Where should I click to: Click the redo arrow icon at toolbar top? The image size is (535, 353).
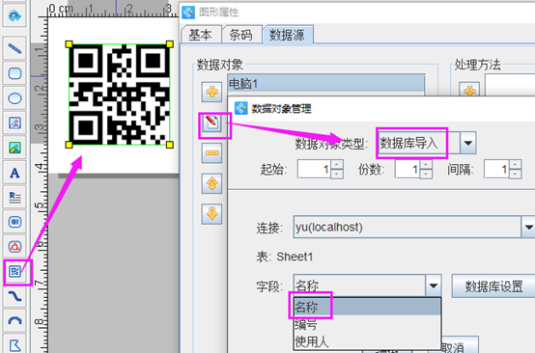pos(14,15)
